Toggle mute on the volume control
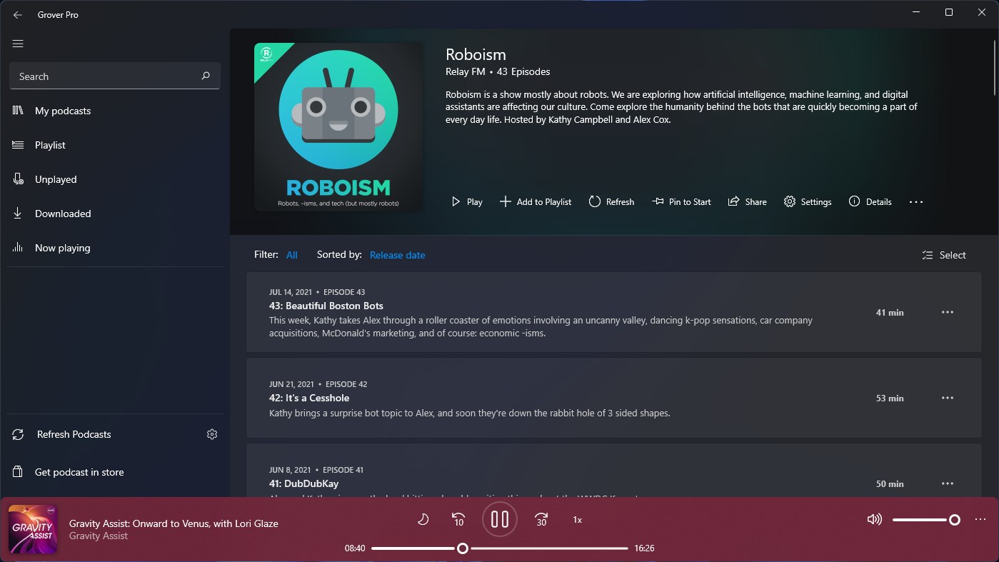The width and height of the screenshot is (999, 562). coord(874,519)
